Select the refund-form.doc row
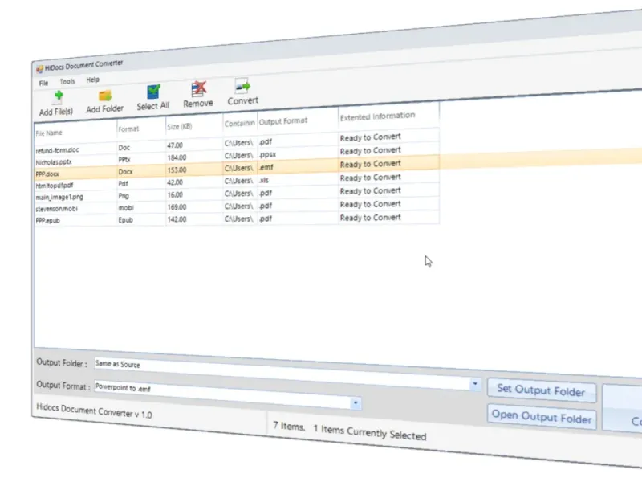This screenshot has height=482, width=642. (237, 143)
